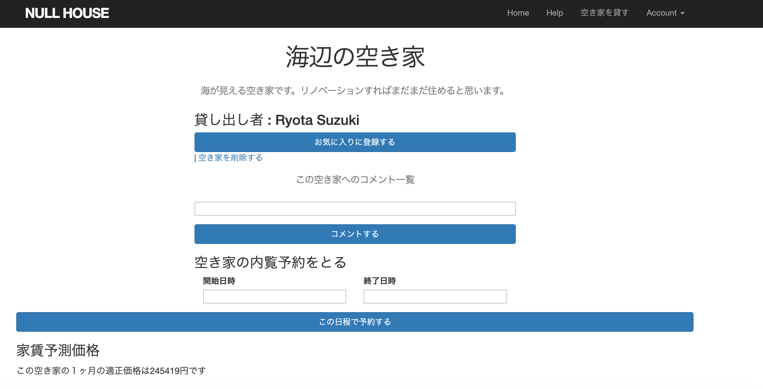Focus the comment text input field
The height and width of the screenshot is (389, 763).
click(x=355, y=209)
